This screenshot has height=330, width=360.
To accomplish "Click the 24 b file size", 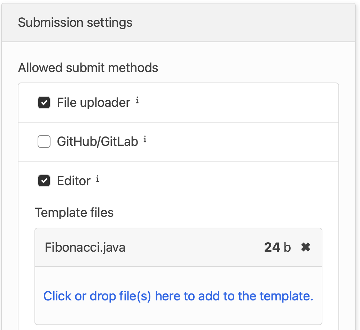I will point(277,248).
